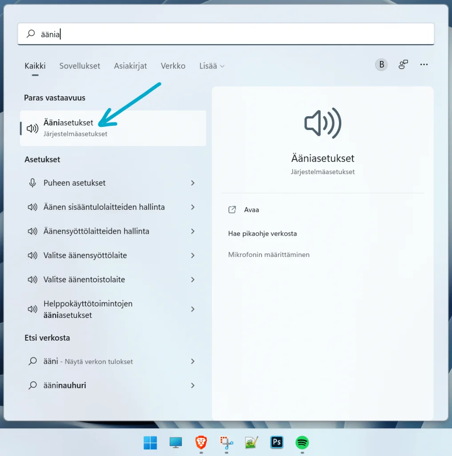Open the Snipping Tool taskbar icon

(226, 443)
